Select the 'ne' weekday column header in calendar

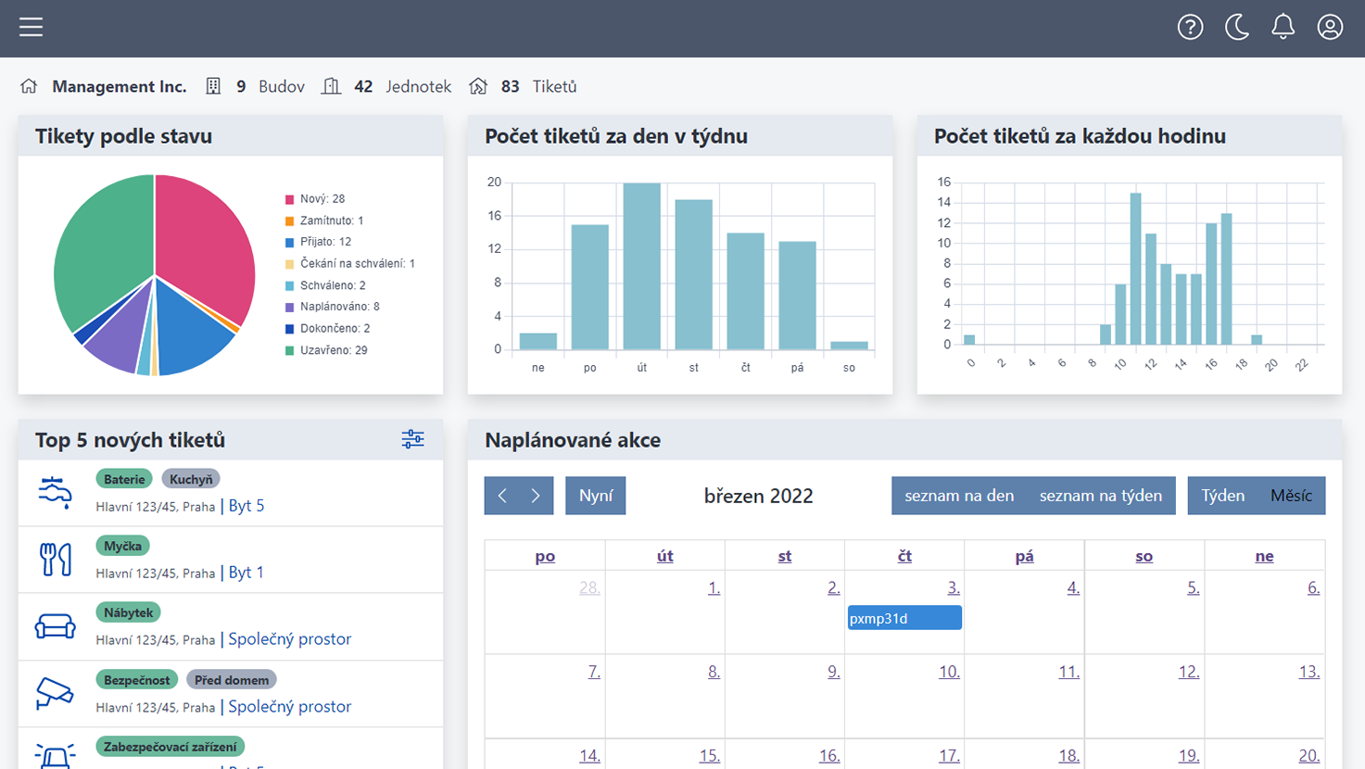[x=1265, y=556]
